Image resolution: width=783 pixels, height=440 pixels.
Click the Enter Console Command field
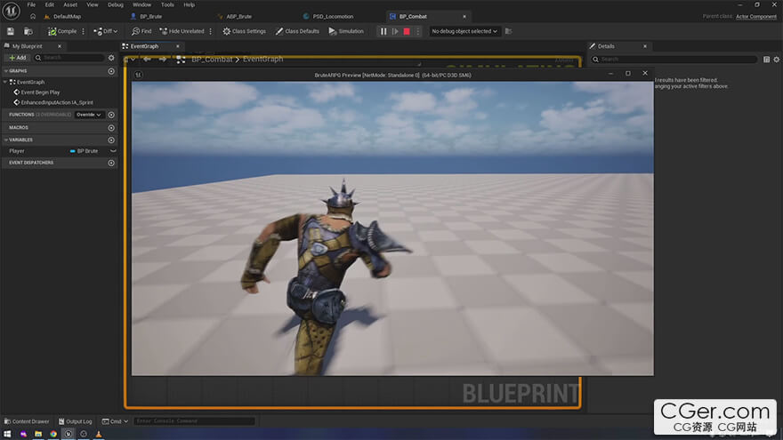point(193,421)
